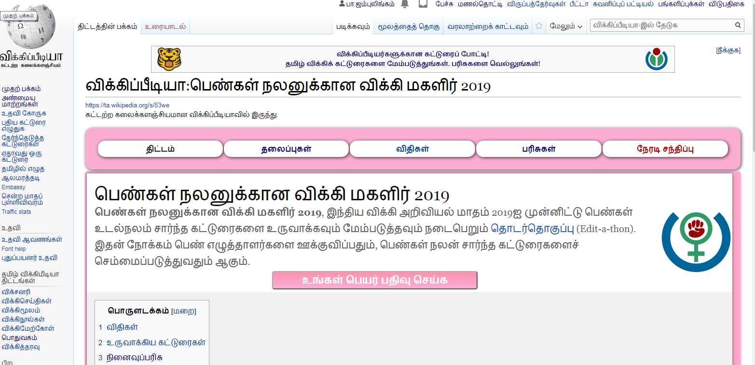Click the பரிசுகள் pill button
Image resolution: width=755 pixels, height=365 pixels.
pos(539,149)
